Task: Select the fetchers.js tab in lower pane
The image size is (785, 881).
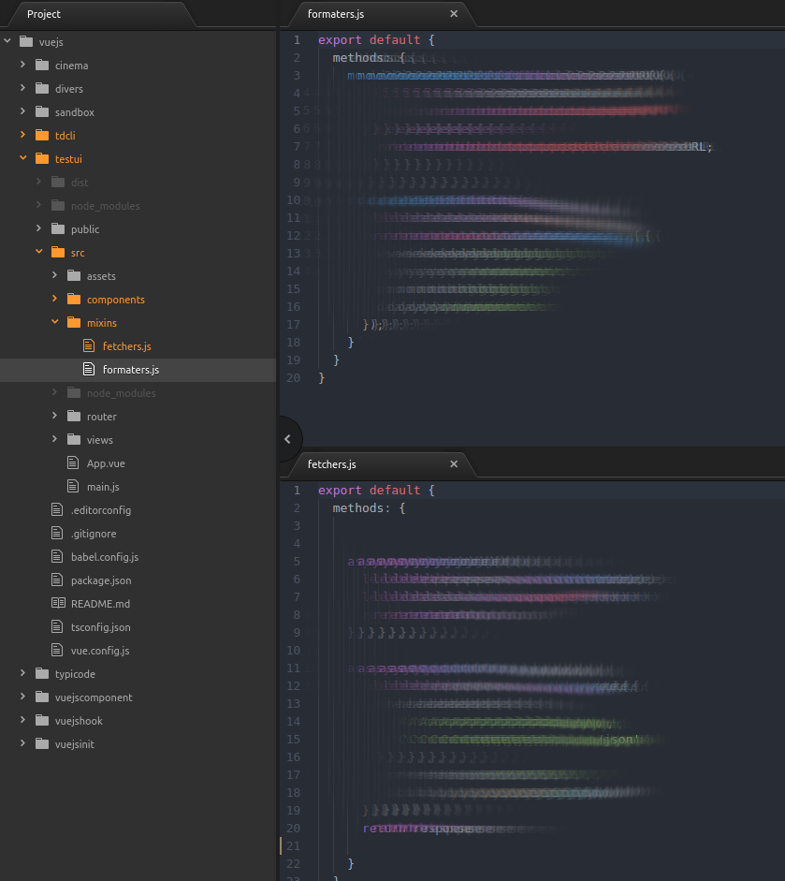Action: pos(331,464)
